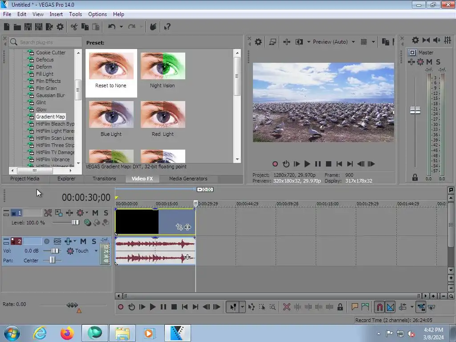Select the Zoom Edit tool

coord(273,307)
